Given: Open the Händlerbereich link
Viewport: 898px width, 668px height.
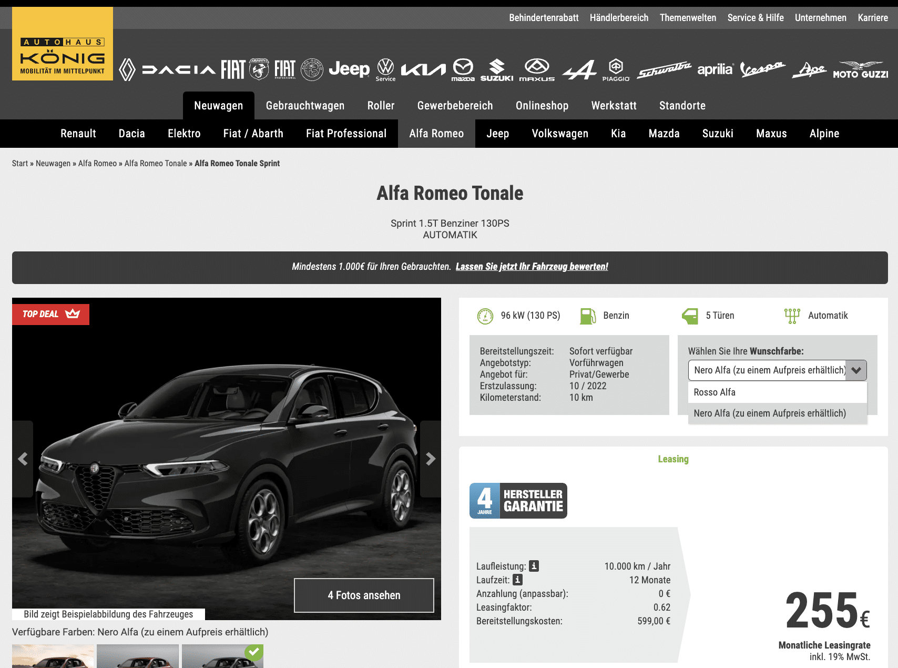Looking at the screenshot, I should [x=619, y=18].
